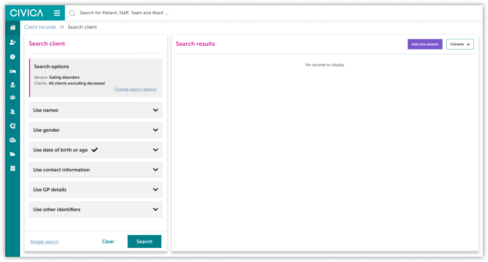This screenshot has height=262, width=488.
Task: Open the Simple search link
Action: [44, 242]
